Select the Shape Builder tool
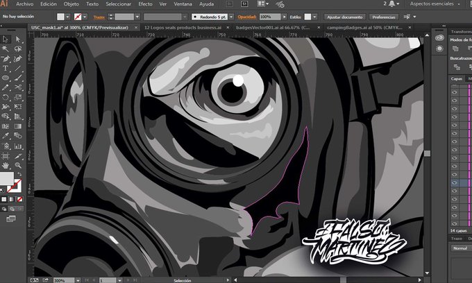This screenshot has width=472, height=283. tap(6, 116)
